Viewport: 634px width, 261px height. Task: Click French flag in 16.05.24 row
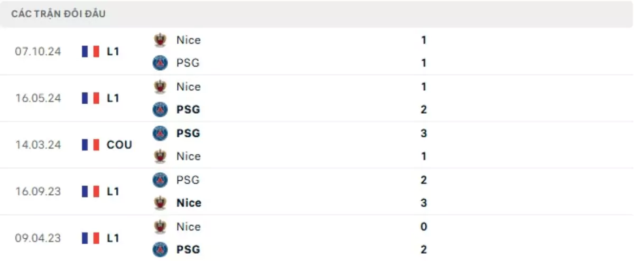[x=91, y=98]
